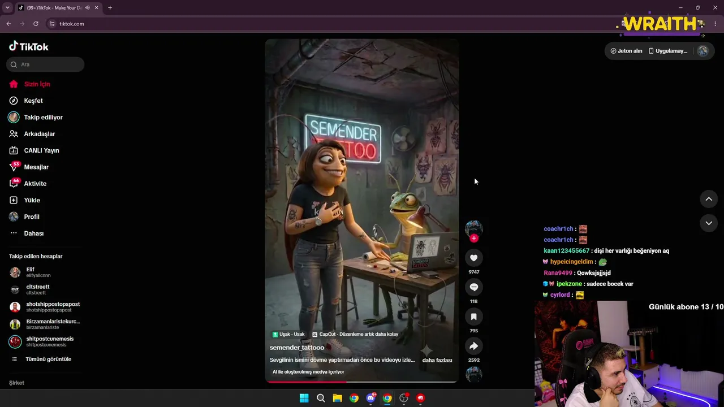Click the AI ile oluşturulmuş medya içeriyor label
Screen dimensions: 724x407
308,372
